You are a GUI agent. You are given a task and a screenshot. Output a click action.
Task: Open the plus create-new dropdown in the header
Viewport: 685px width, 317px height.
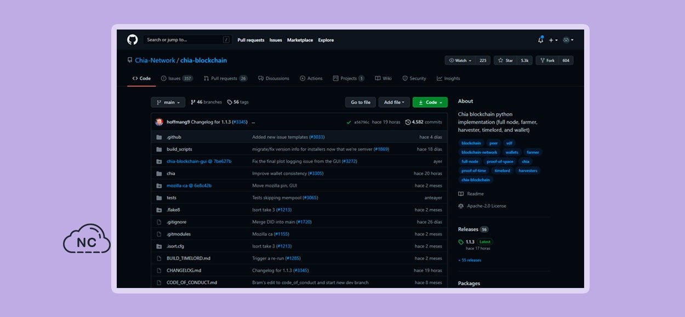tap(553, 40)
